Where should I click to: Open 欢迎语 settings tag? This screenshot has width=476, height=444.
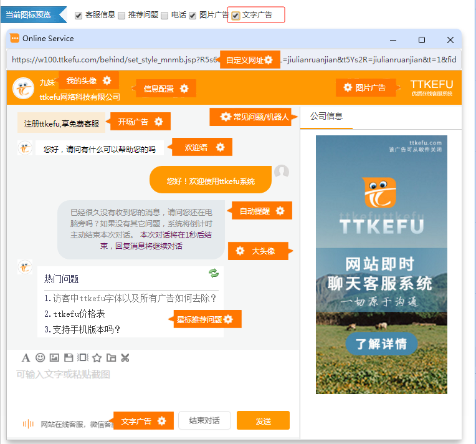click(x=202, y=147)
